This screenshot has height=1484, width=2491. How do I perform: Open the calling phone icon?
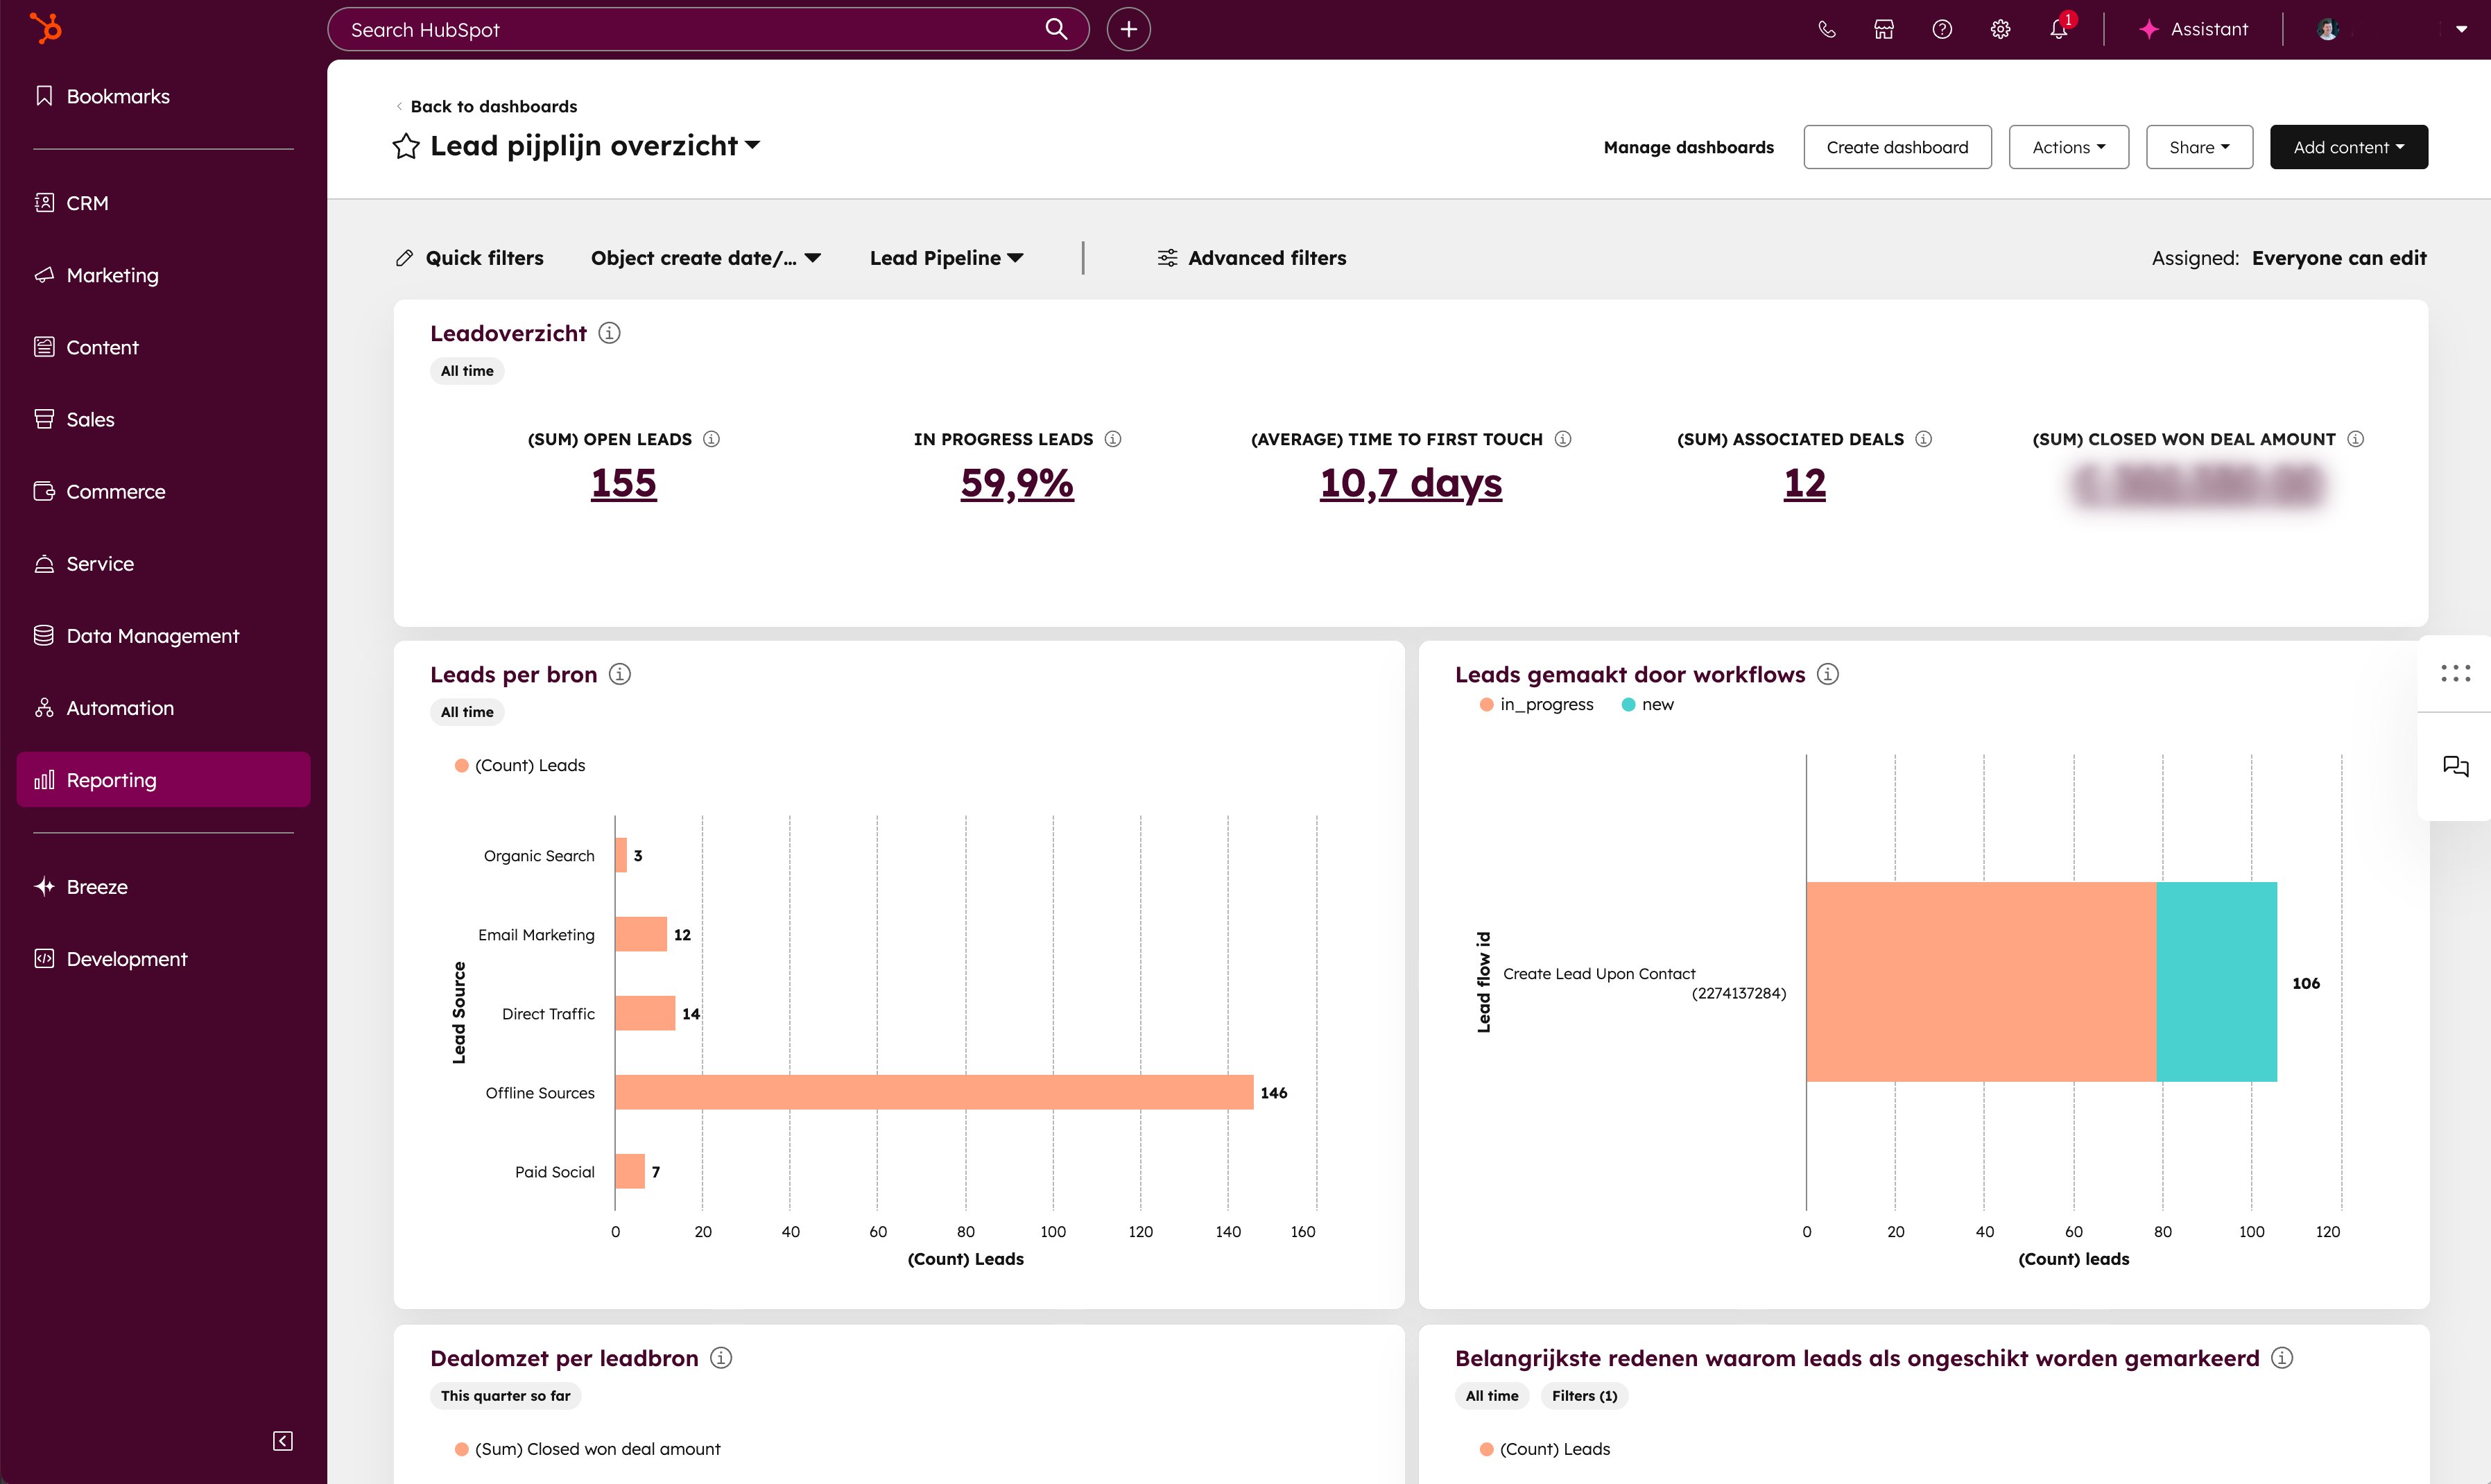tap(1826, 29)
